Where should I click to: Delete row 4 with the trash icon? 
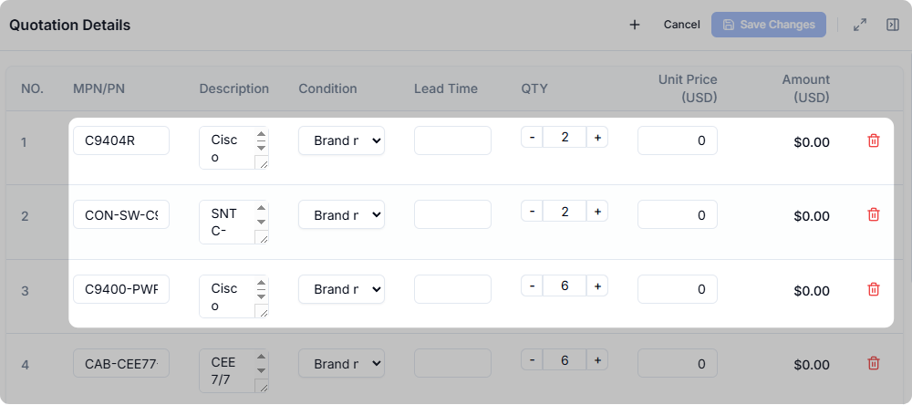click(x=874, y=363)
